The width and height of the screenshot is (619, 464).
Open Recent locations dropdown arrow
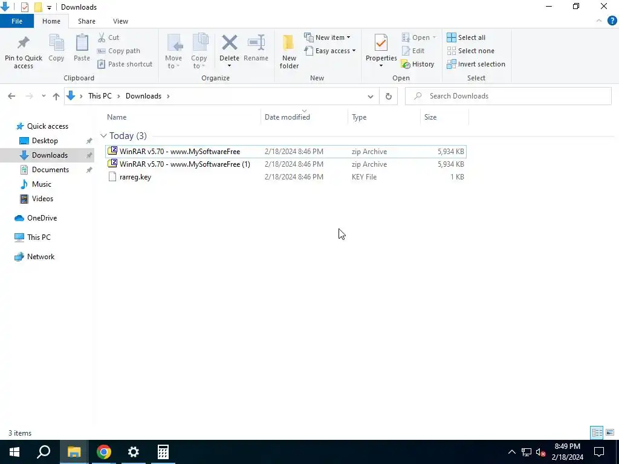44,96
